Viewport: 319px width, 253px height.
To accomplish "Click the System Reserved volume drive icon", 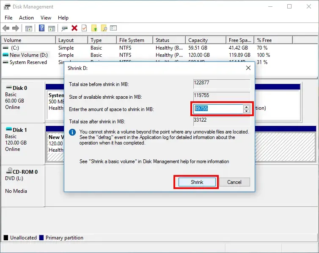I will 5,62.
